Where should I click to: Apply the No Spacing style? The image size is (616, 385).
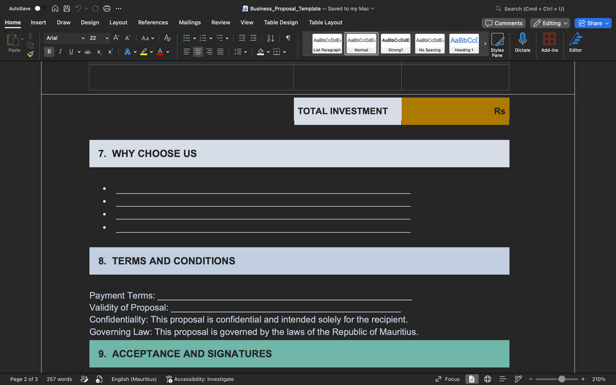tap(430, 43)
